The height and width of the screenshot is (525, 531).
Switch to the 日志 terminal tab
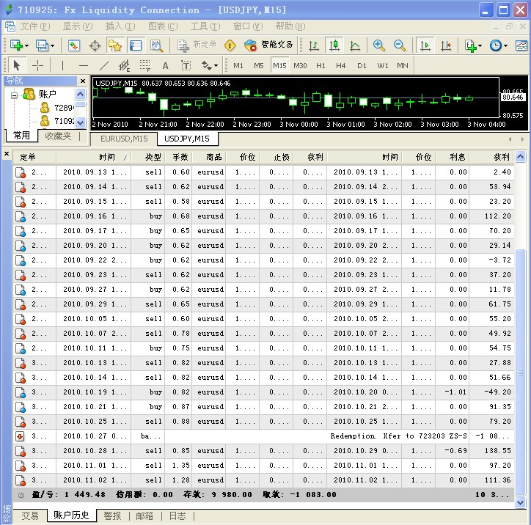[177, 516]
